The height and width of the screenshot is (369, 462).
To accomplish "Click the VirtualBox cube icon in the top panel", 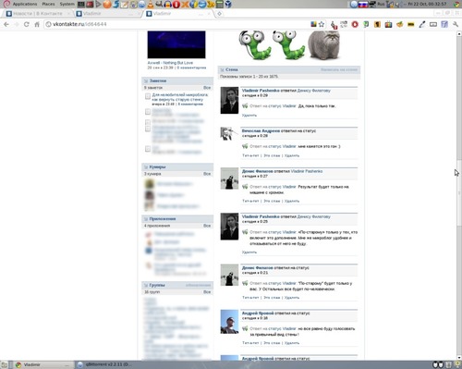I will pyautogui.click(x=228, y=4).
